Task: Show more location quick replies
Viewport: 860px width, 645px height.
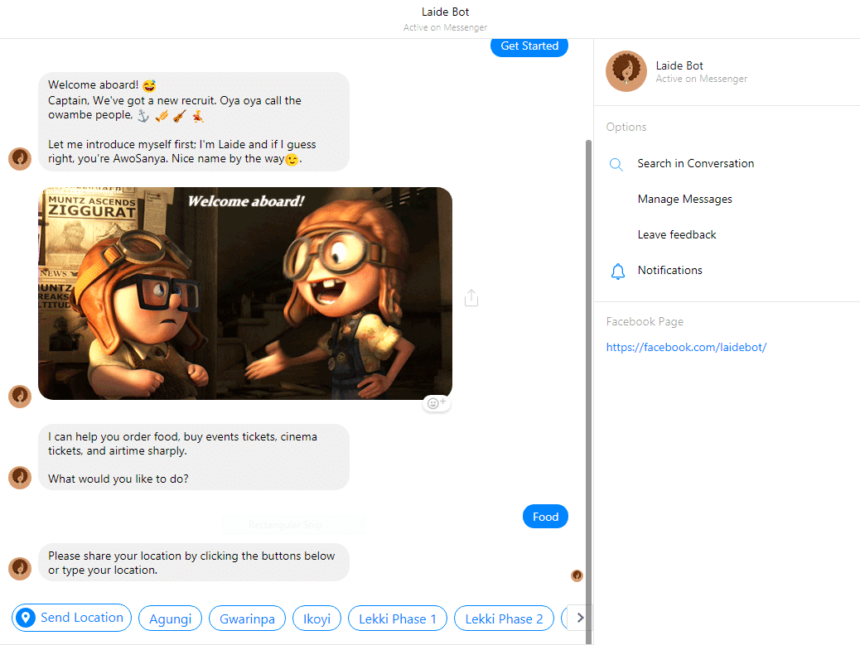Action: 580,618
